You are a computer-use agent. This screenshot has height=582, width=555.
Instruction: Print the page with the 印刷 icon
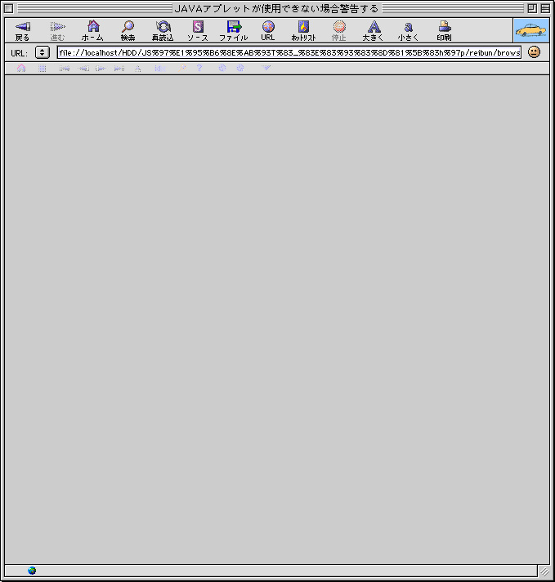click(x=445, y=31)
